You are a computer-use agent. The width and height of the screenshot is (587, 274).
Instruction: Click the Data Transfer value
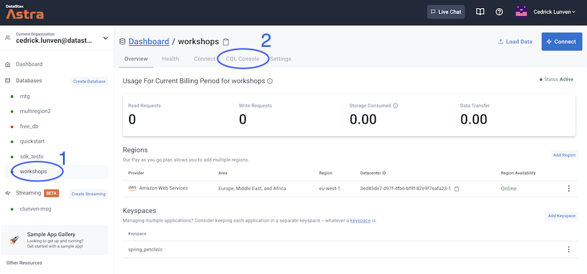click(x=473, y=119)
